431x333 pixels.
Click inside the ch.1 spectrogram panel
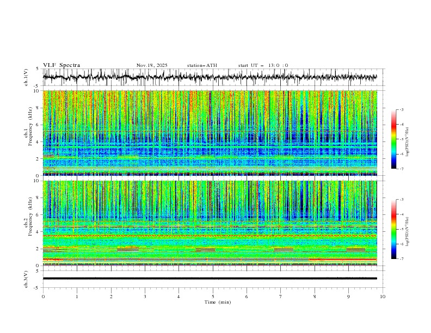click(x=210, y=133)
